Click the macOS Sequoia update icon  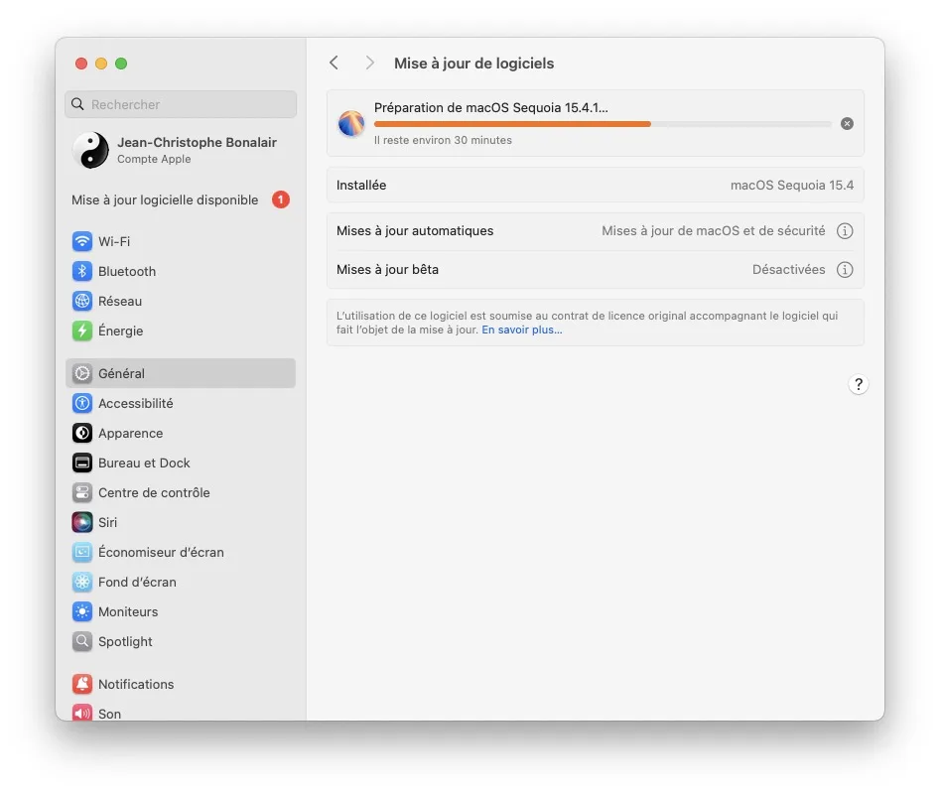(x=351, y=123)
